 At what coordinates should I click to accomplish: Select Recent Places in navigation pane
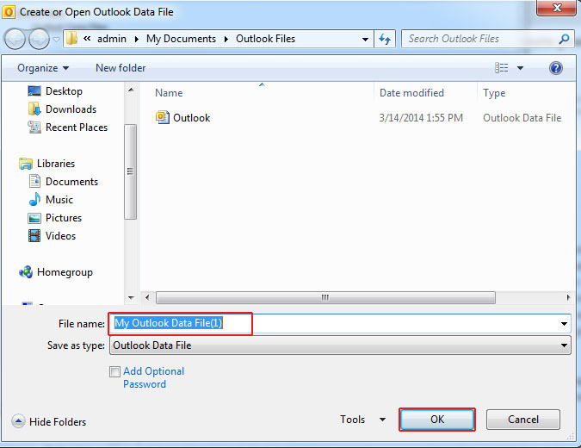pos(77,128)
